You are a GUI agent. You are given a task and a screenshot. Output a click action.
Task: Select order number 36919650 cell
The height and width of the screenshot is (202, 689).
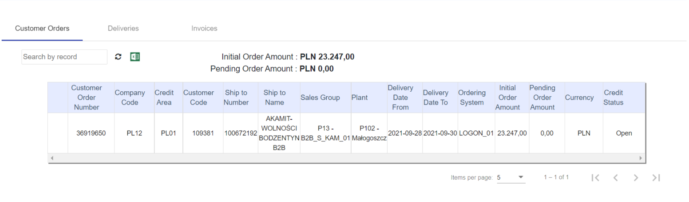click(x=91, y=133)
